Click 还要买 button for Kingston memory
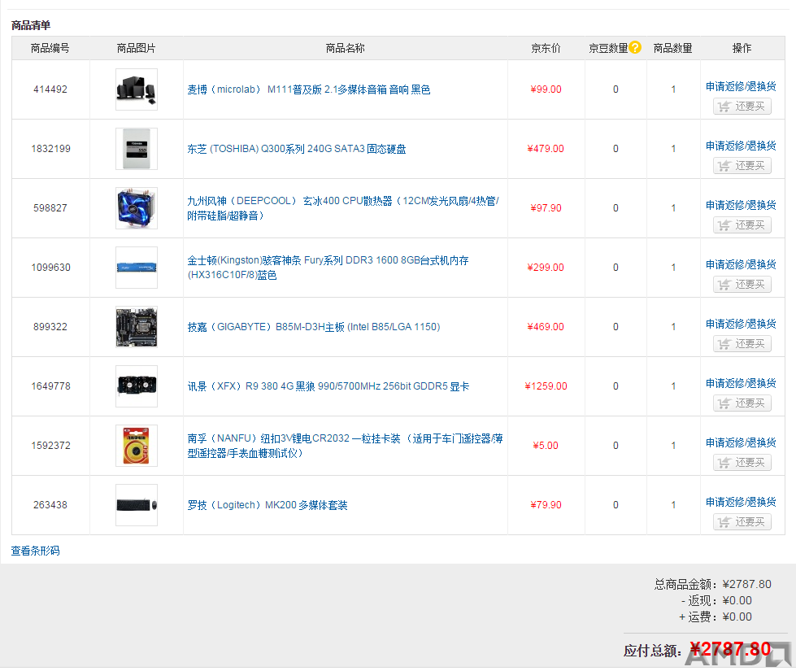Screen dimensions: 796x671 pos(742,285)
